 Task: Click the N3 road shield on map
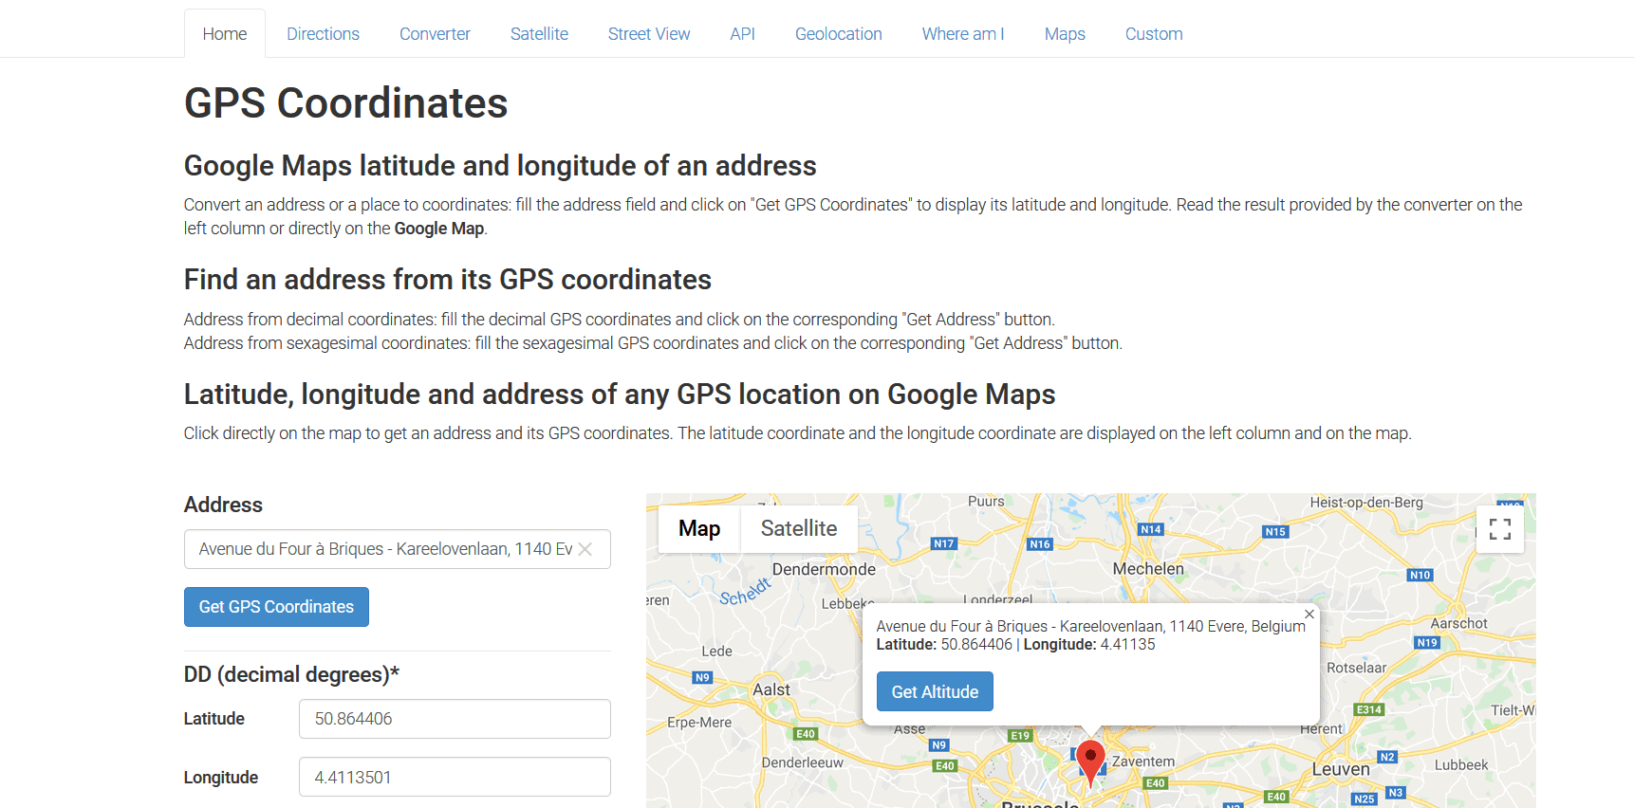coord(1395,792)
